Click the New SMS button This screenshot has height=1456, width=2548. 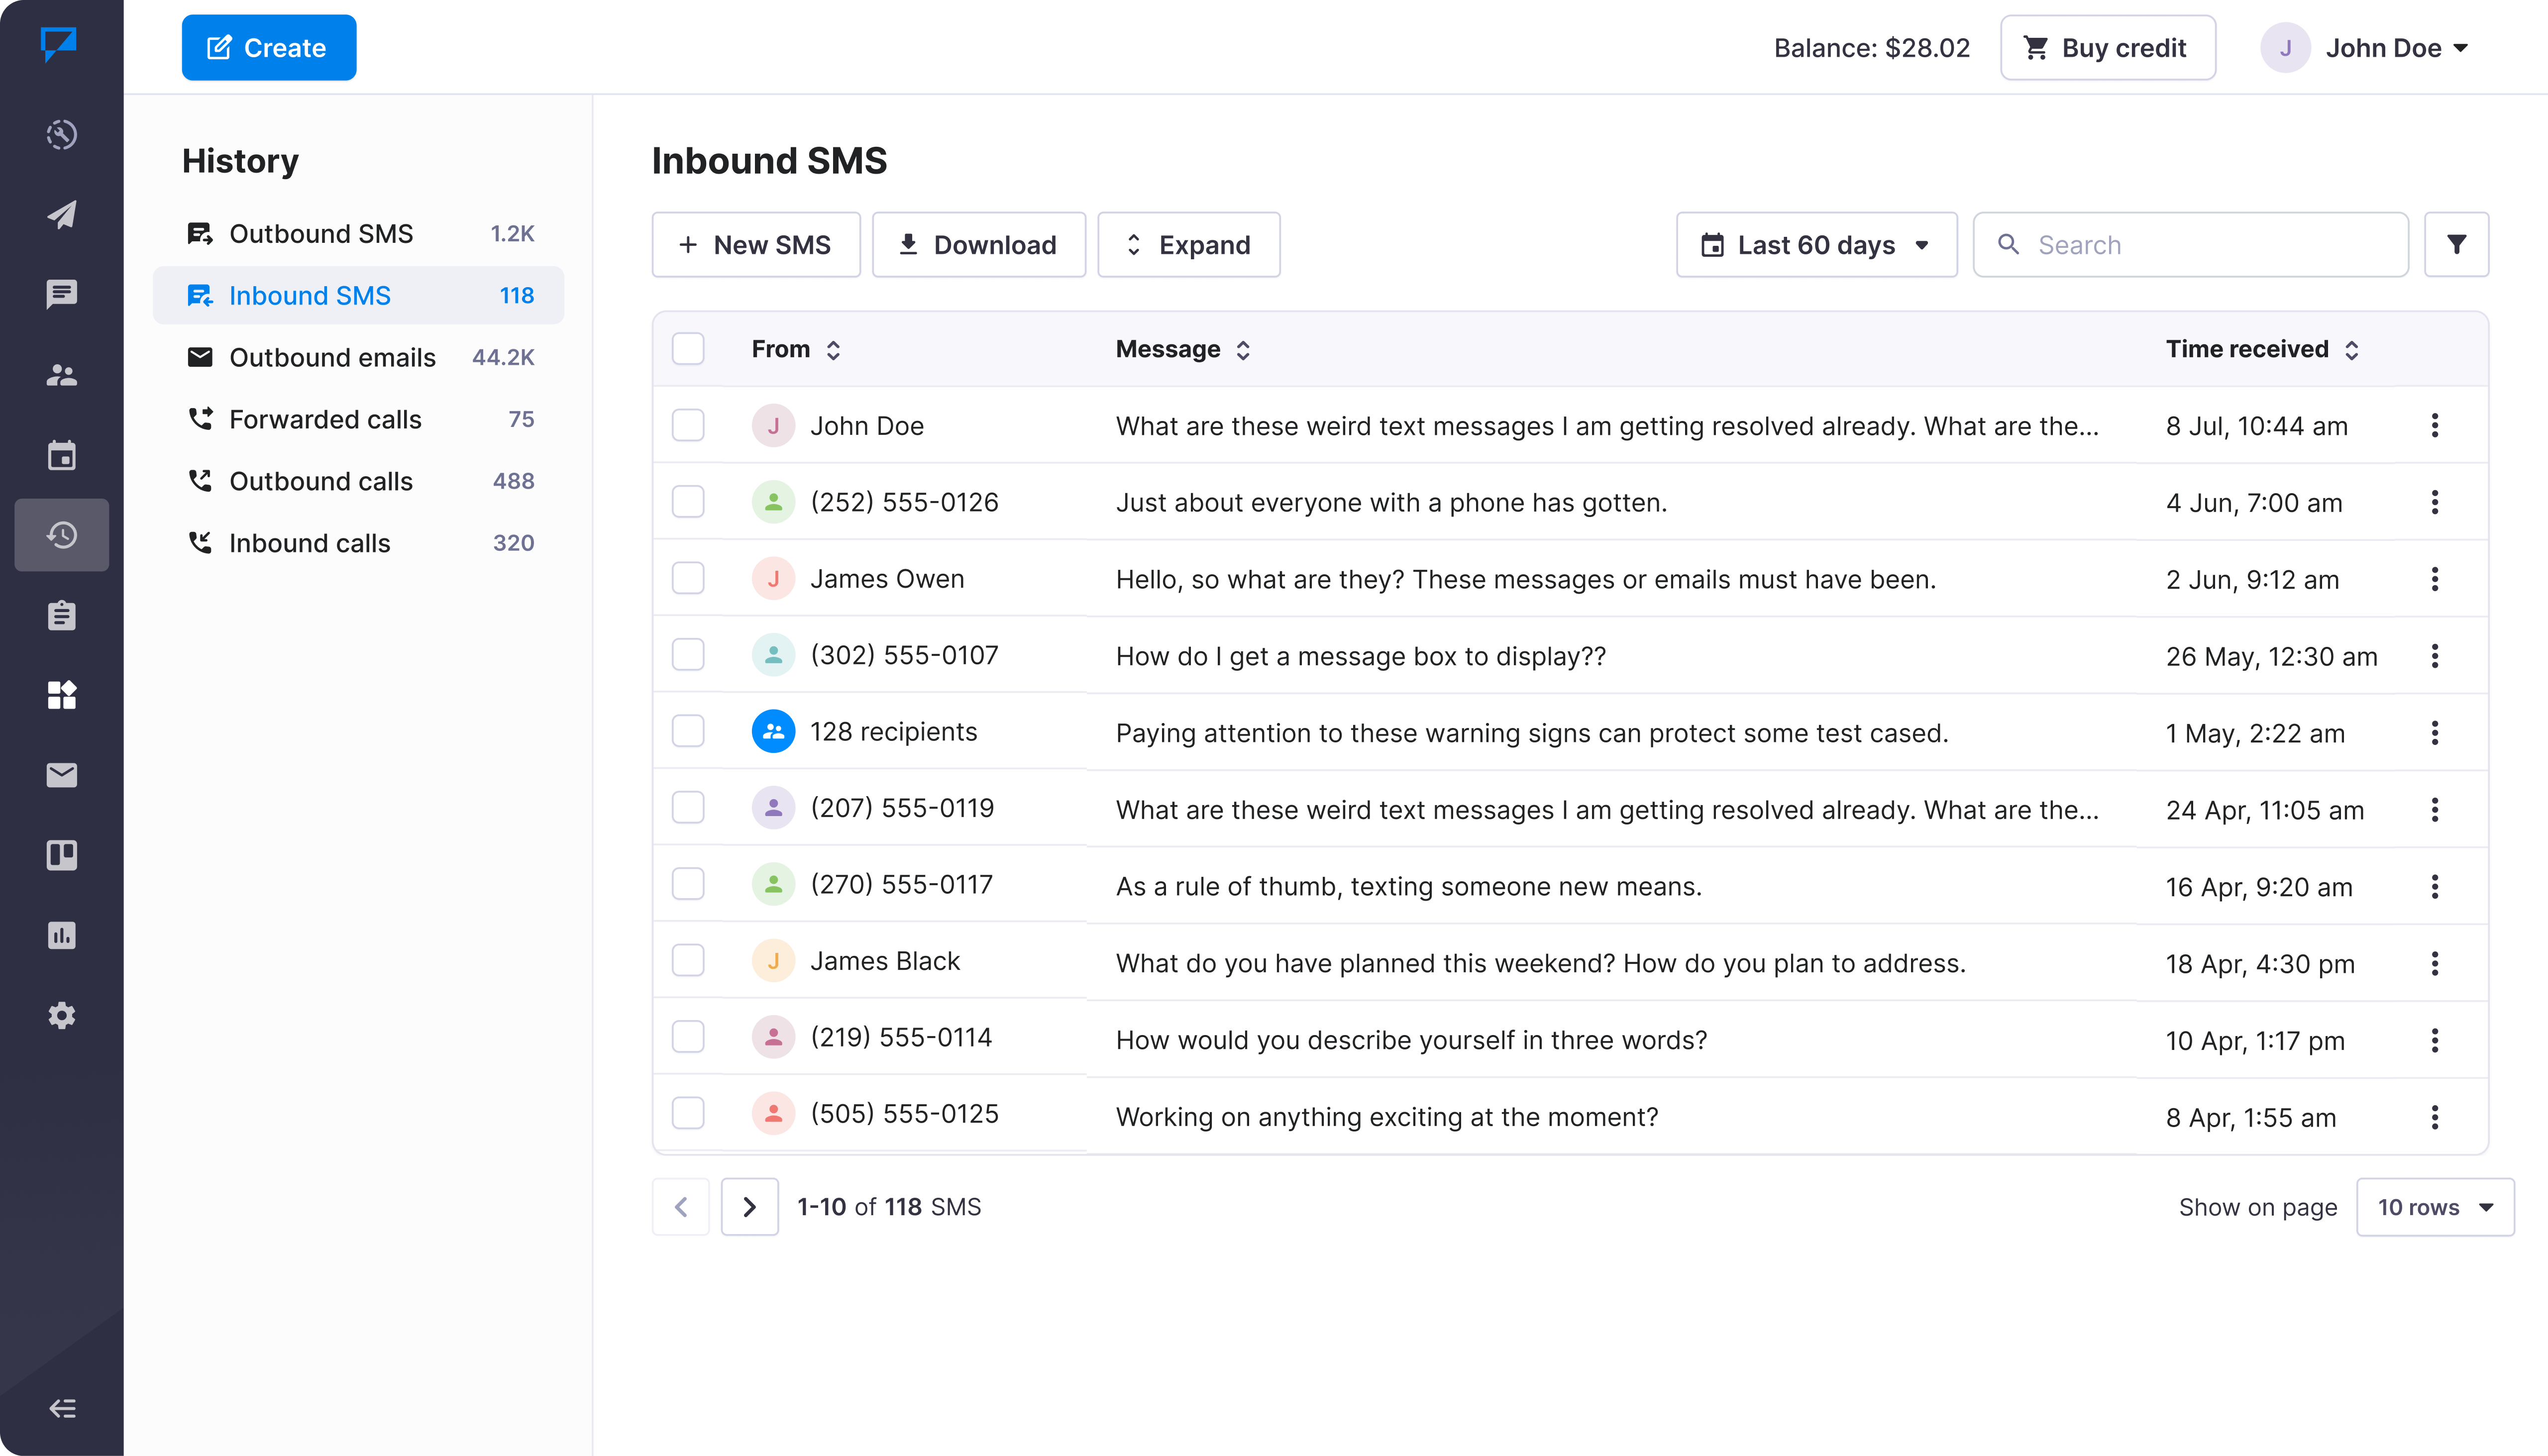coord(756,244)
